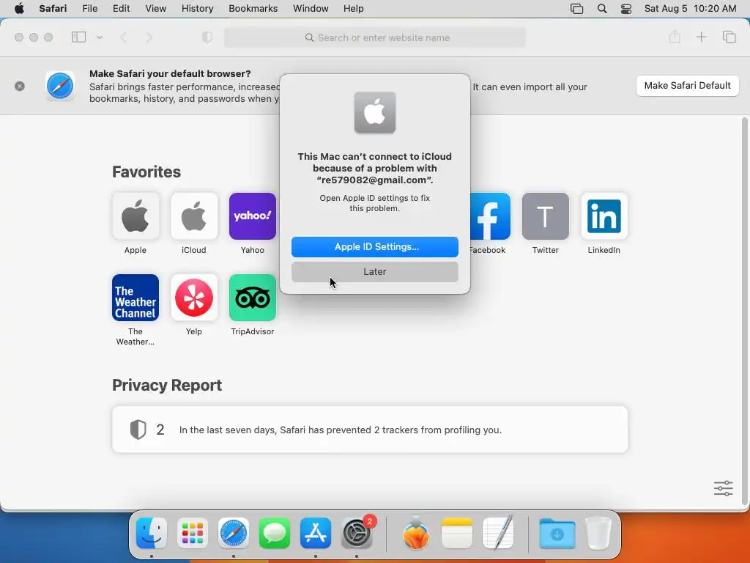This screenshot has width=750, height=563.
Task: Open the Apple favorite tile
Action: click(135, 216)
